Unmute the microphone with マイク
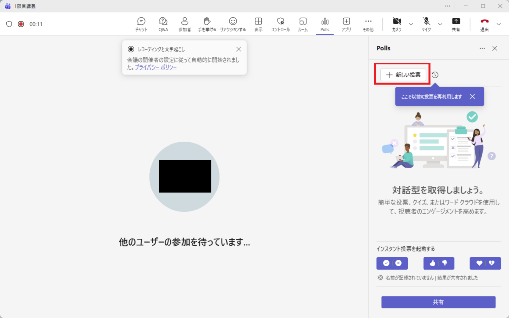 426,24
